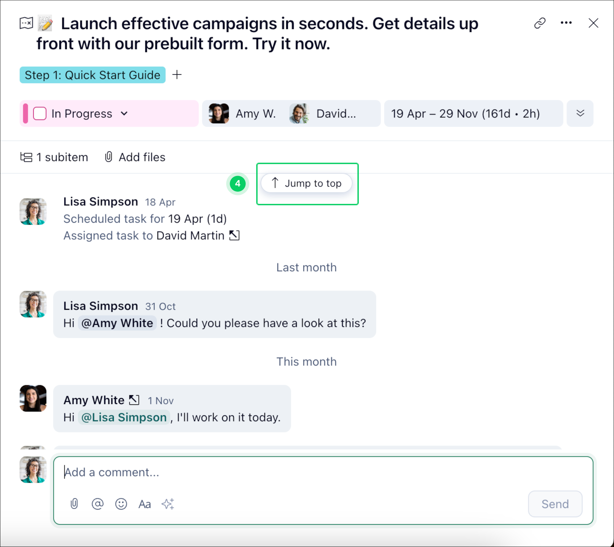This screenshot has height=547, width=614.
Task: Open the three-dot more actions menu
Action: pos(566,23)
